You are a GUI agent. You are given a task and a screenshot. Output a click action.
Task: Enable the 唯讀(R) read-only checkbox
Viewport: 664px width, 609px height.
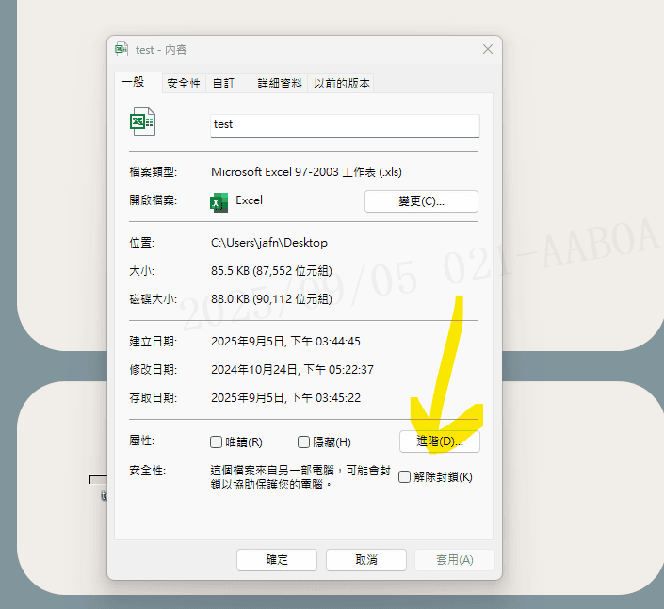[217, 442]
